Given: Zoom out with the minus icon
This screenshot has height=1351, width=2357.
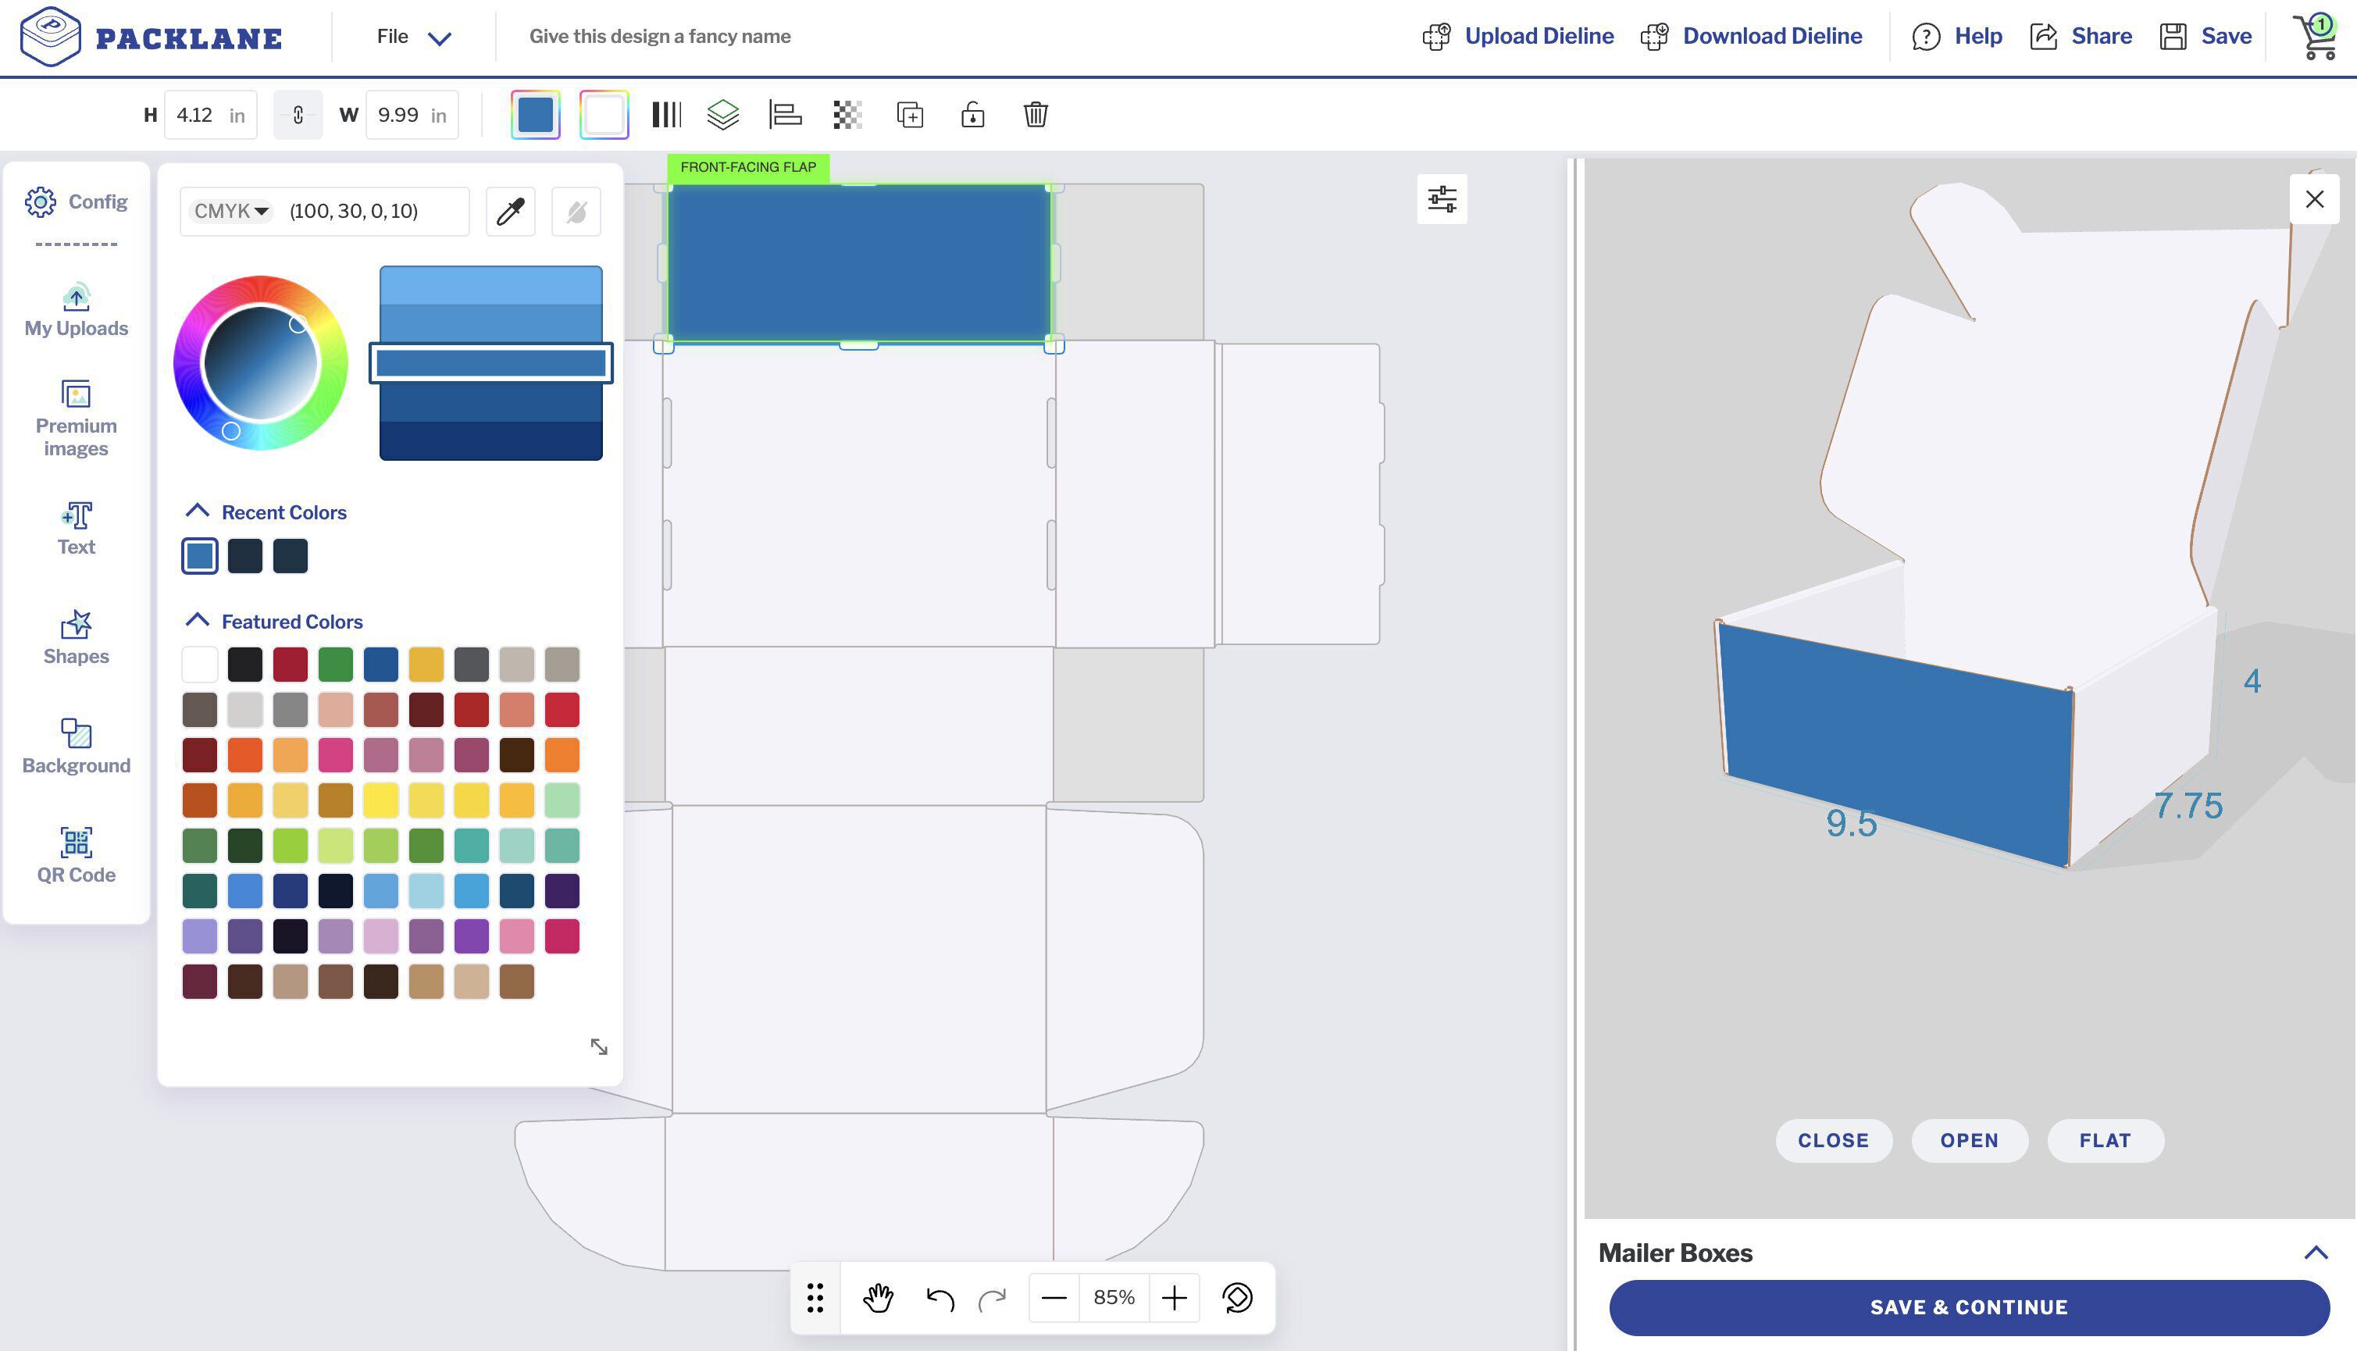Looking at the screenshot, I should 1054,1297.
